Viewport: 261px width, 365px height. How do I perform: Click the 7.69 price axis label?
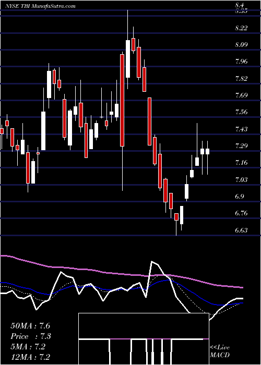tap(241, 95)
